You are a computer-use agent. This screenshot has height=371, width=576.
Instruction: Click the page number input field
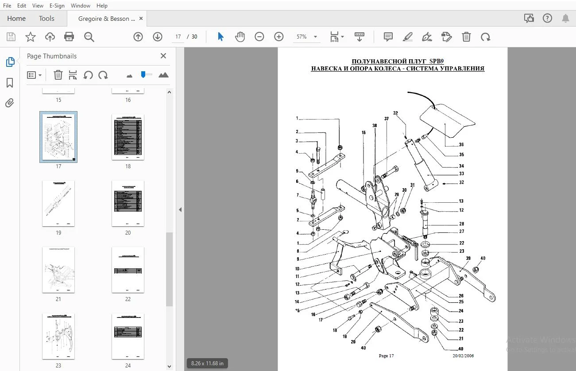tap(178, 37)
